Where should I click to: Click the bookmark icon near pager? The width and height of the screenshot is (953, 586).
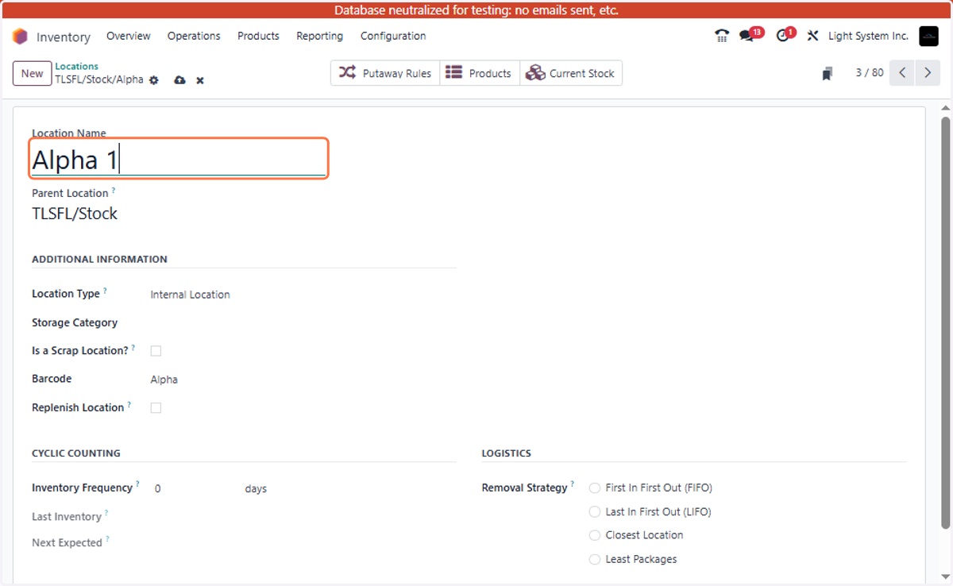pyautogui.click(x=827, y=73)
